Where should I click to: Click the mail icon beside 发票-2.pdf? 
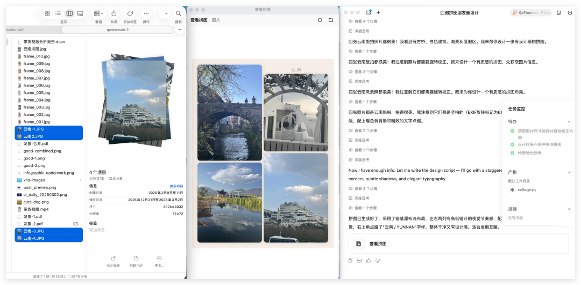[76, 224]
